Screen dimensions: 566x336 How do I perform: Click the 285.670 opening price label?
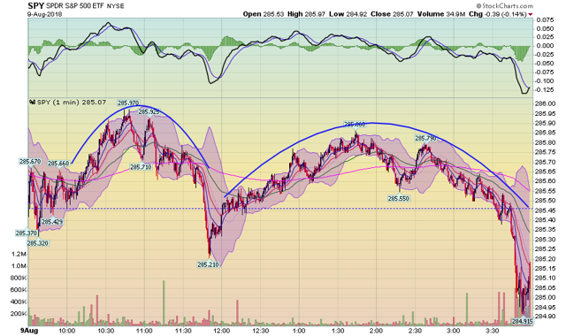point(30,161)
